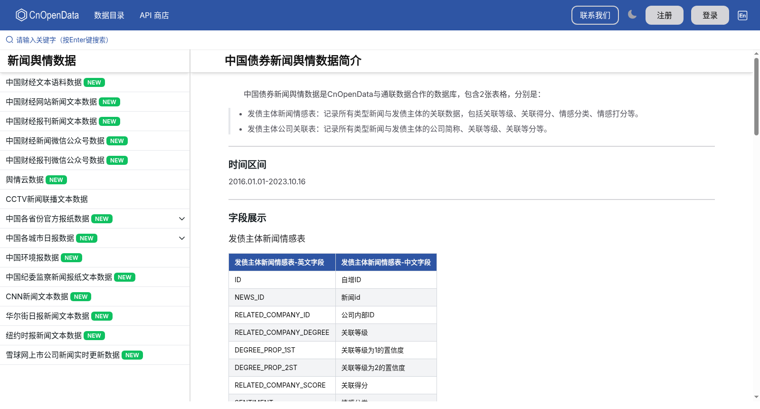Open 中国财经报刊新闻文本数据

pos(51,121)
